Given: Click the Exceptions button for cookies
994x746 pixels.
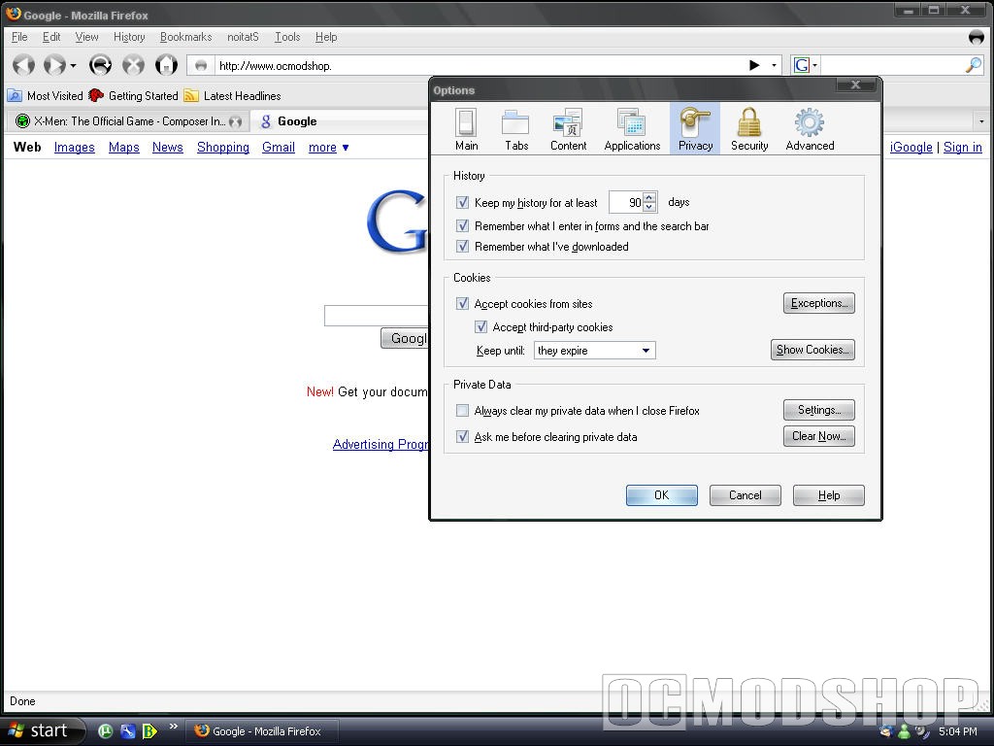Looking at the screenshot, I should coord(819,303).
